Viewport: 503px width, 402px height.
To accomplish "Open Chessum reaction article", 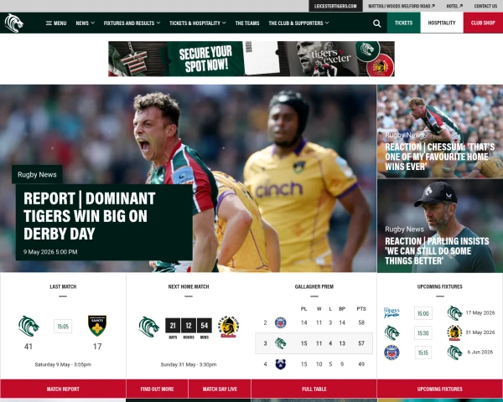I will click(440, 157).
